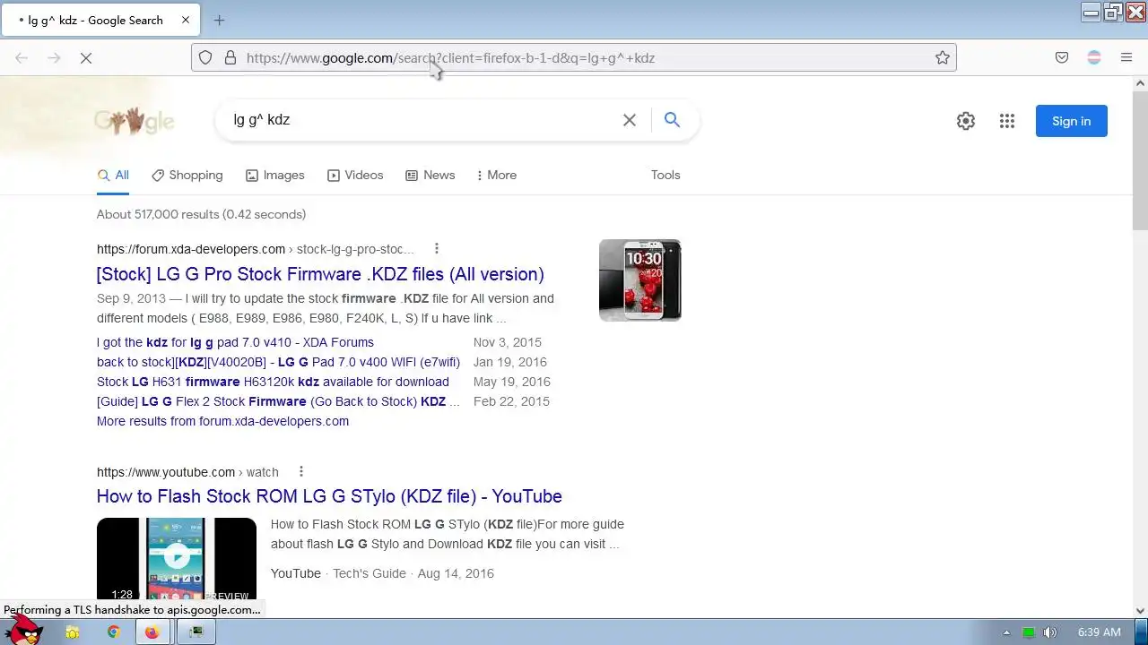Open the Firefox hamburger application menu
The image size is (1148, 645).
(x=1126, y=57)
